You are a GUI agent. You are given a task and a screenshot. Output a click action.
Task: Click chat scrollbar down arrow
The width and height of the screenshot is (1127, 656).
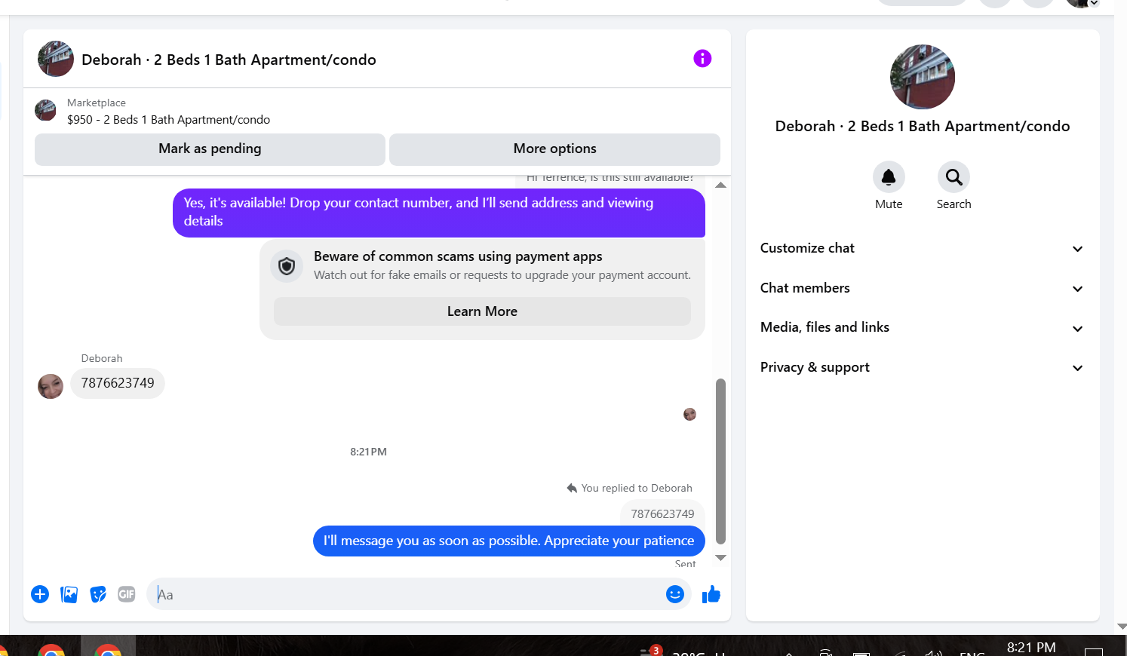point(720,558)
